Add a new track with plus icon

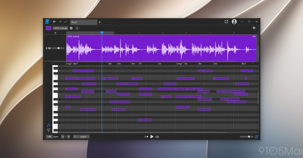(56, 33)
